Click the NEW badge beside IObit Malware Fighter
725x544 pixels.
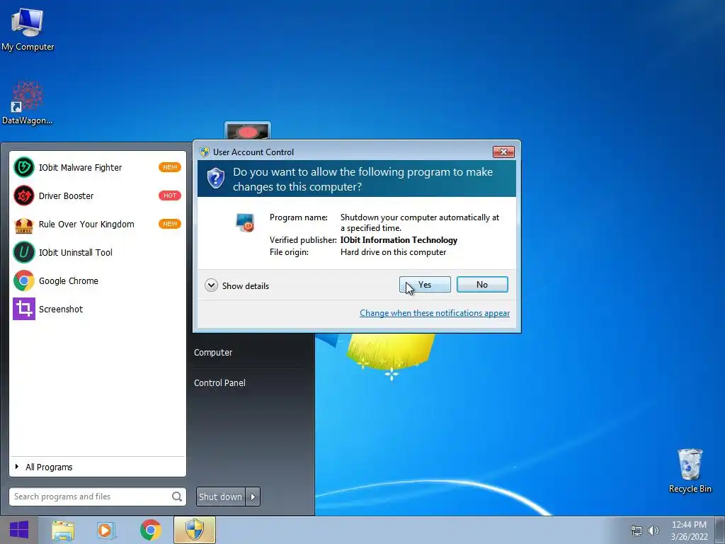pos(170,167)
